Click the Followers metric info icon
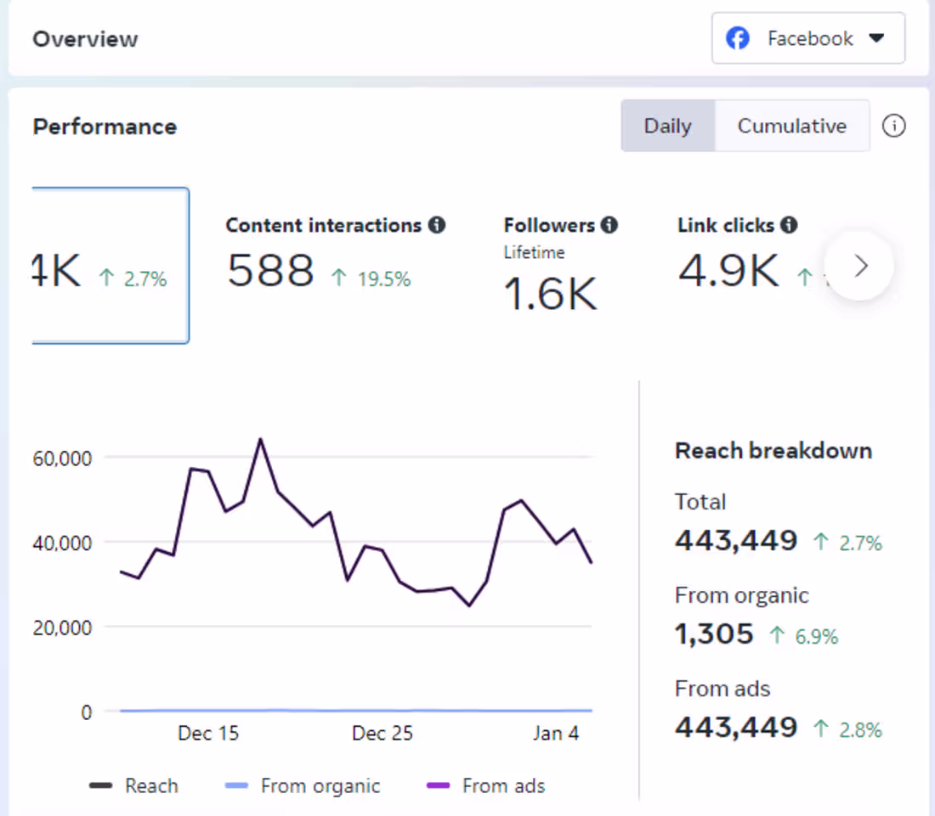This screenshot has height=816, width=935. (x=609, y=225)
